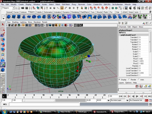Click the save scene floppy icon
The height and width of the screenshot is (114, 152).
click(x=27, y=8)
